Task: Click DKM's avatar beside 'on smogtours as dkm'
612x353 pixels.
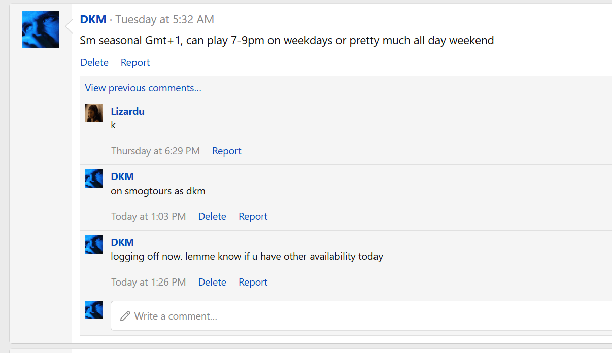Action: pyautogui.click(x=94, y=179)
